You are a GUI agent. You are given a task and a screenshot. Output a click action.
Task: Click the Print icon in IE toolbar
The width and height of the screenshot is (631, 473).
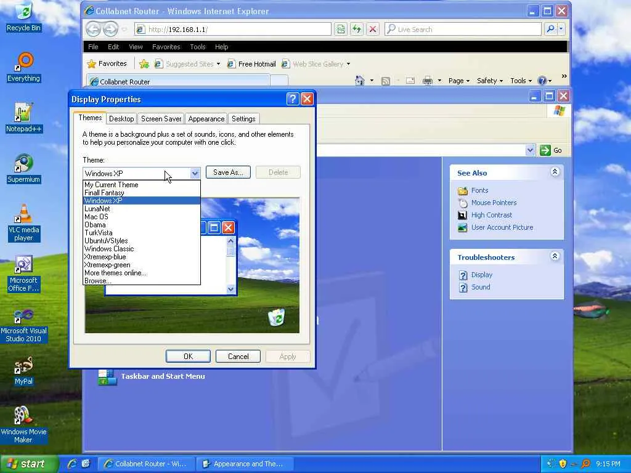428,81
